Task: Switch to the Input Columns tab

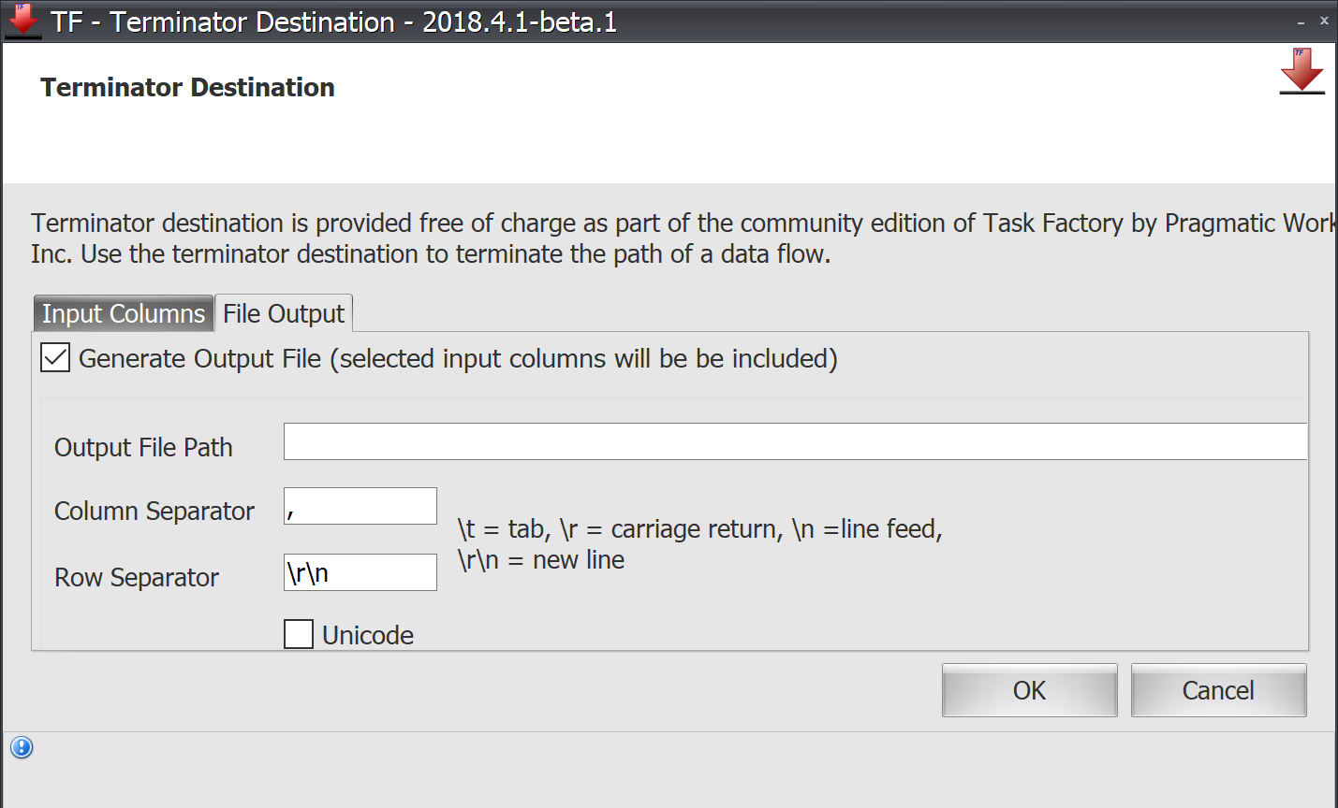Action: tap(123, 313)
